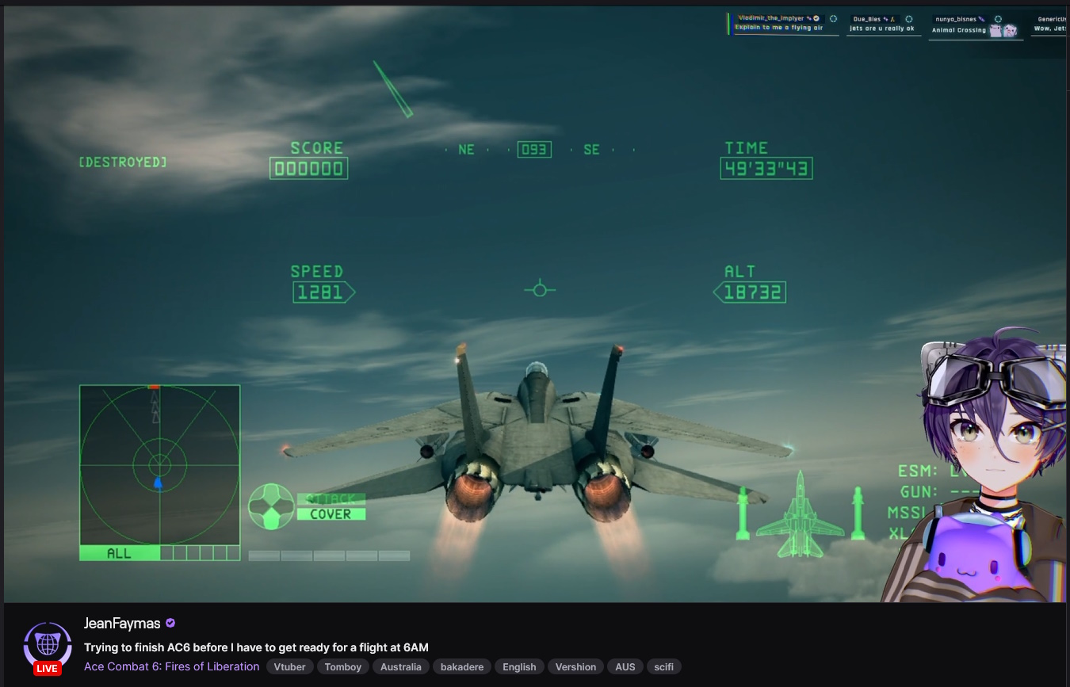
Task: Click the left missile icon in HUD
Action: tap(743, 513)
